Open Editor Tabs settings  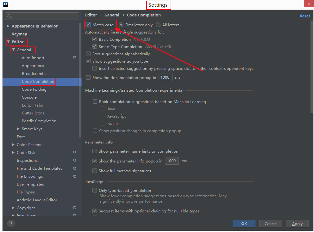32,105
